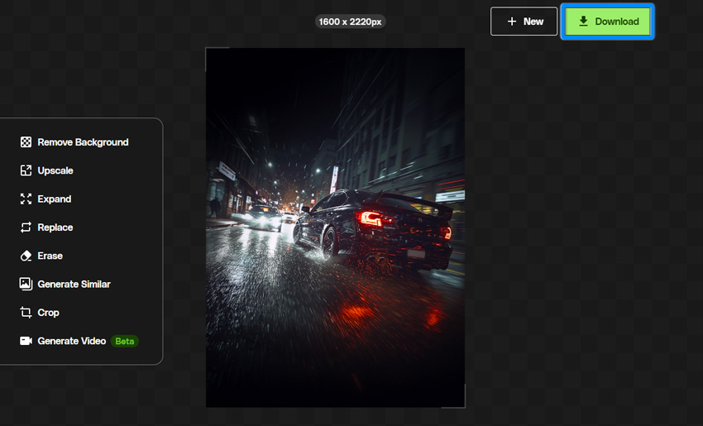The image size is (703, 426).
Task: Open the Erase tool
Action: tap(50, 256)
